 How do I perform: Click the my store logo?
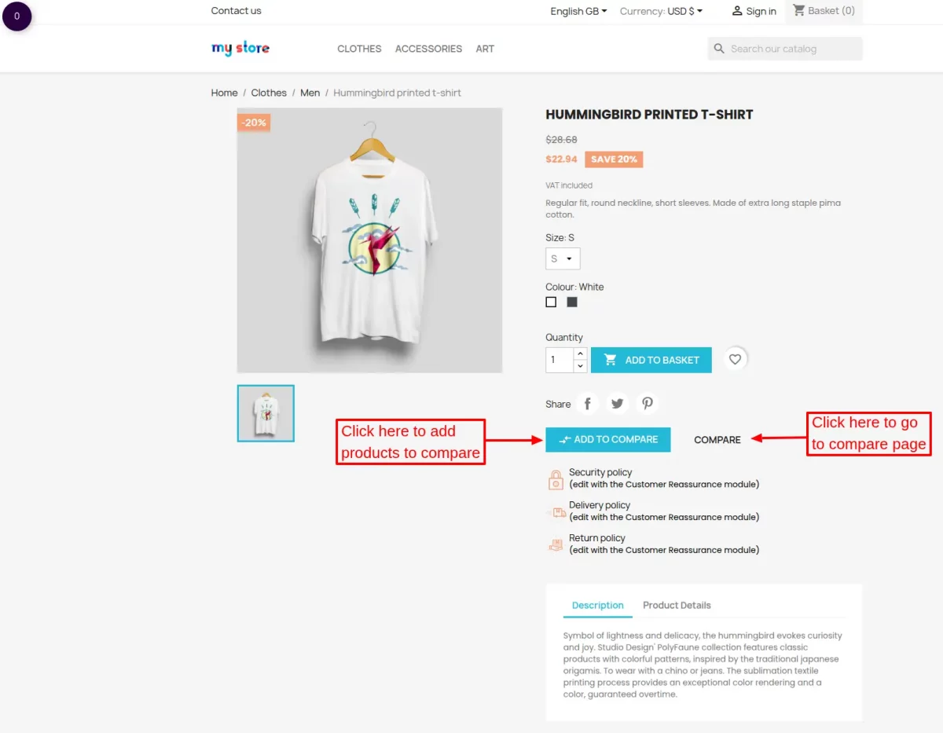click(x=240, y=48)
